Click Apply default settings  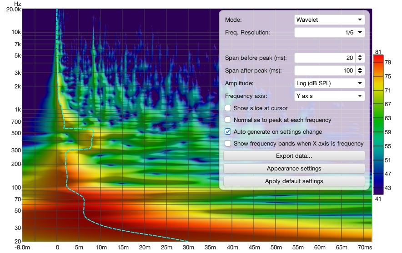point(294,181)
